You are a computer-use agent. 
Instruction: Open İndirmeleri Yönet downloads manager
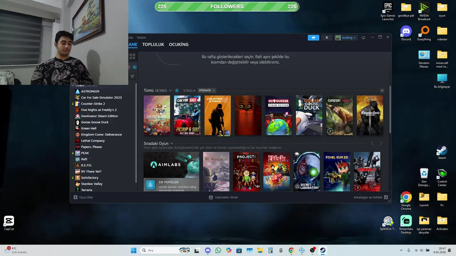click(223, 197)
